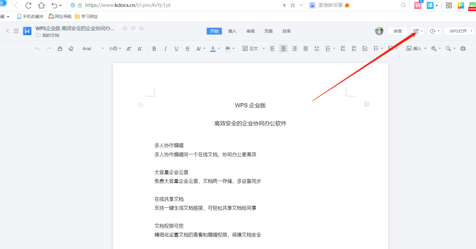Align text left
476x249 pixels.
coord(272,49)
